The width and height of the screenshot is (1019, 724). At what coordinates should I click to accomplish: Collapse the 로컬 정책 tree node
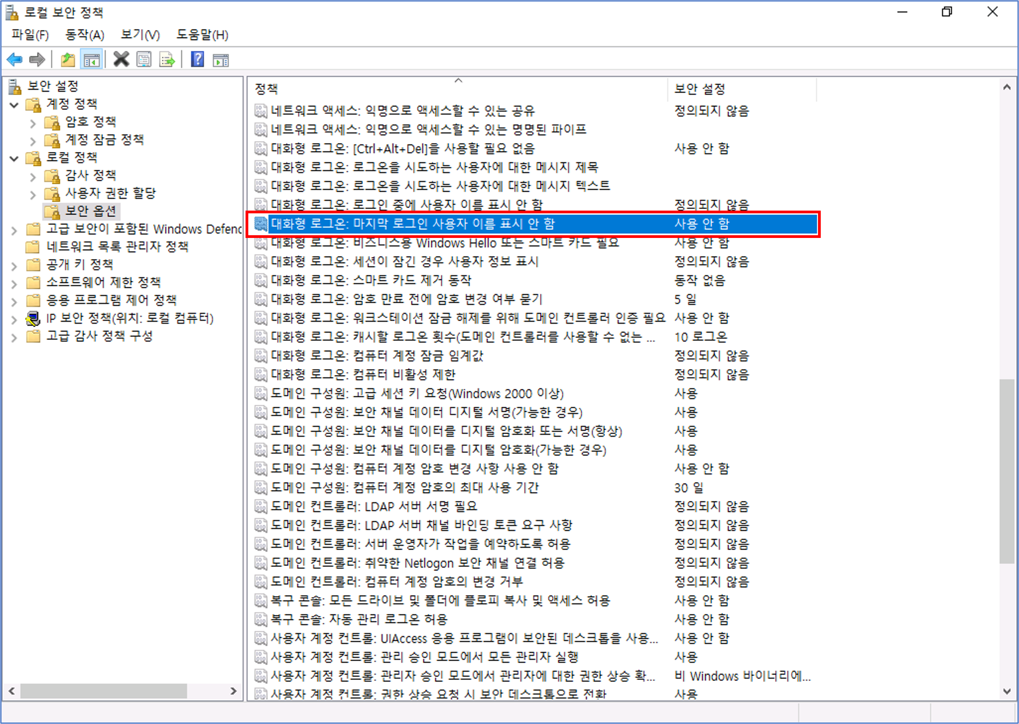click(x=14, y=159)
